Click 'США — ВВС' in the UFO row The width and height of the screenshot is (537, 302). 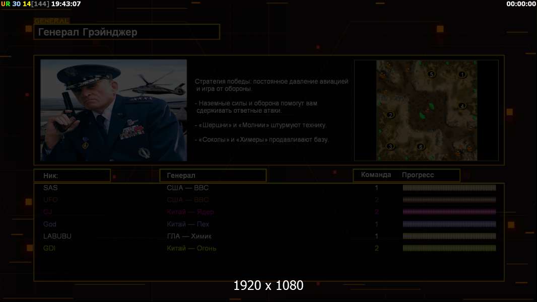coord(188,200)
